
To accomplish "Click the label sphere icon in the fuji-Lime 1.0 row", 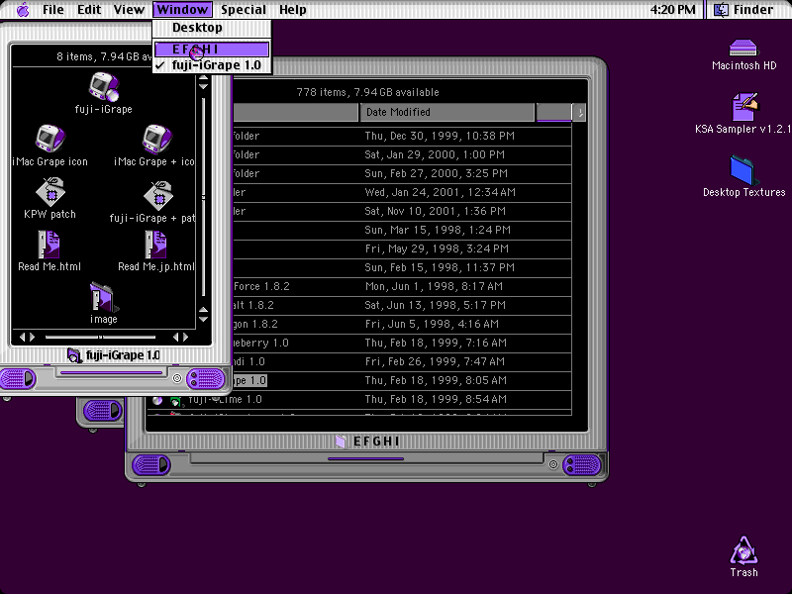I will coord(157,401).
